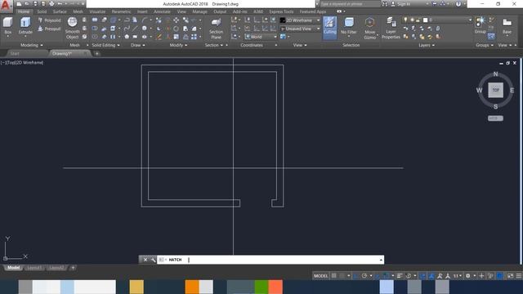The height and width of the screenshot is (294, 523).
Task: Toggle grid display in status bar
Action: click(334, 276)
